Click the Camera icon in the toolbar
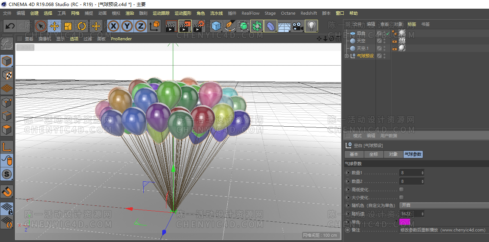This screenshot has width=489, height=242. click(298, 26)
